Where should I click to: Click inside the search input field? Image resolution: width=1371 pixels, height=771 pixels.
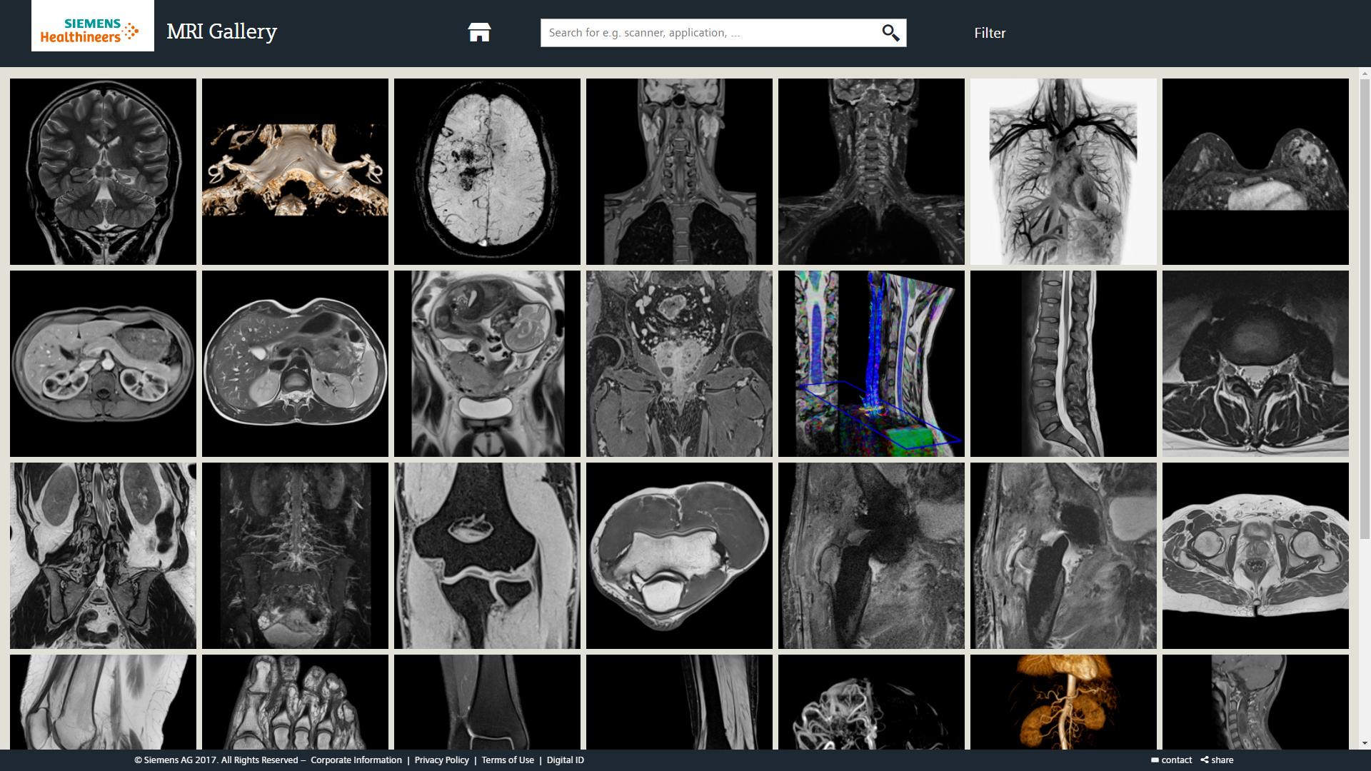[x=707, y=32]
